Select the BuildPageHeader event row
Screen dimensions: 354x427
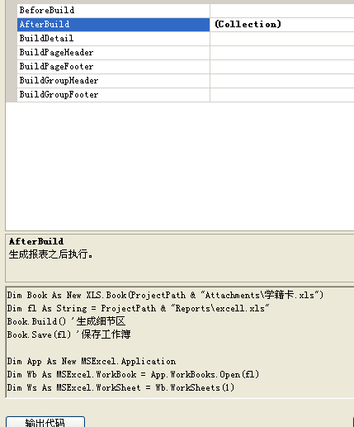click(x=113, y=53)
